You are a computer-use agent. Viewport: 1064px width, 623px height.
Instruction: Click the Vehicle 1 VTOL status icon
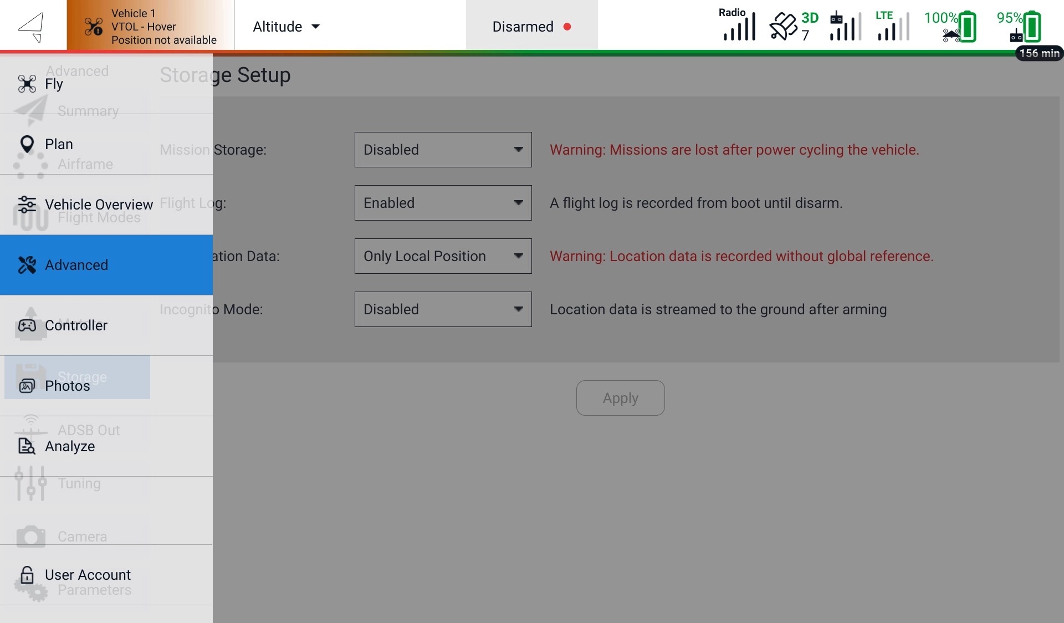(94, 26)
